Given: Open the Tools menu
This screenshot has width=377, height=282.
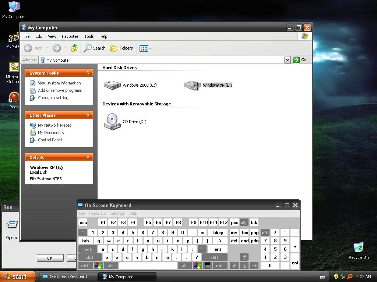Looking at the screenshot, I should pyautogui.click(x=89, y=36).
